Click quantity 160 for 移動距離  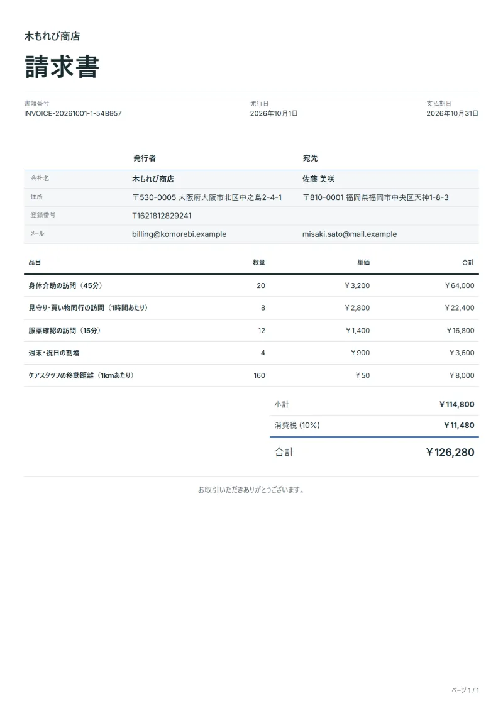[260, 375]
